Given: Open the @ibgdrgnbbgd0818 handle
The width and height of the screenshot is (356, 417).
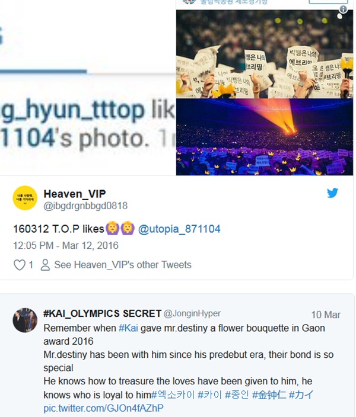Looking at the screenshot, I should tap(85, 206).
